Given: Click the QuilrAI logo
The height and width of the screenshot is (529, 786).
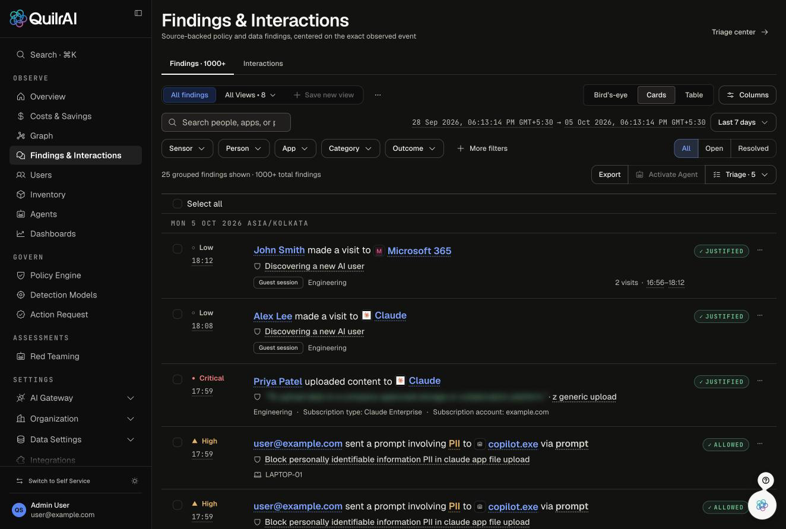Looking at the screenshot, I should (43, 18).
